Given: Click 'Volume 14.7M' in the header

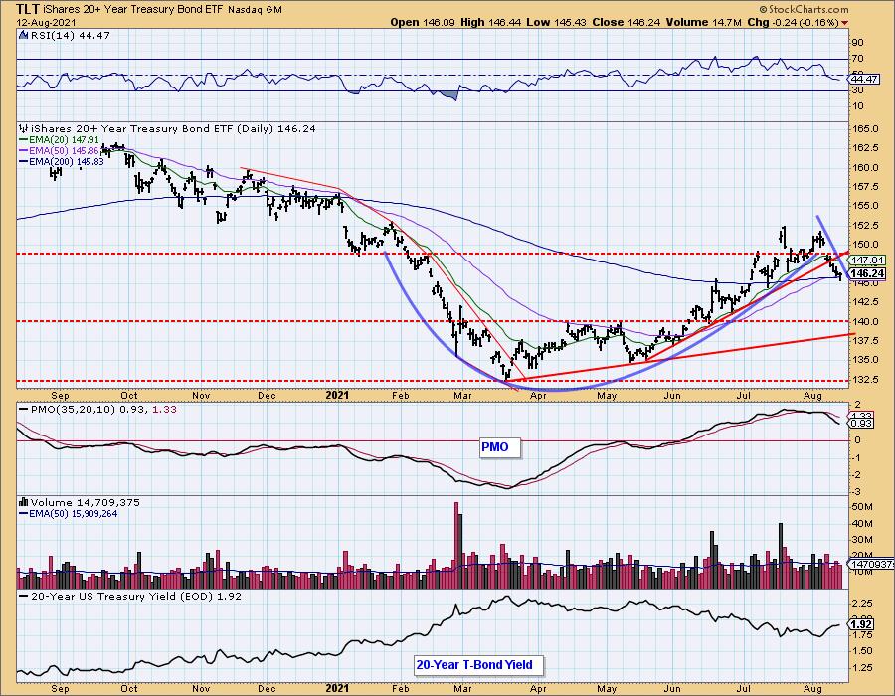Looking at the screenshot, I should click(706, 22).
